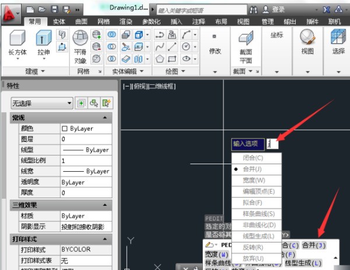The width and height of the screenshot is (350, 270).
Task: Collapse the 常规 properties section
Action: [x=106, y=118]
